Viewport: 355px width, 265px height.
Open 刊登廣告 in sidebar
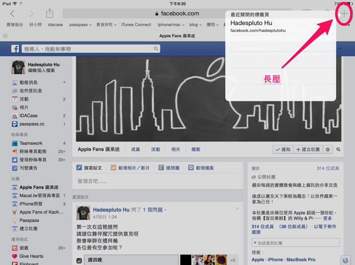tap(28, 168)
